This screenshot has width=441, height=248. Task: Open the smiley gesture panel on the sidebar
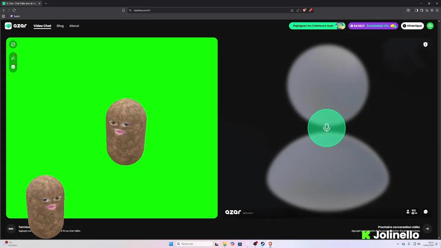13,66
